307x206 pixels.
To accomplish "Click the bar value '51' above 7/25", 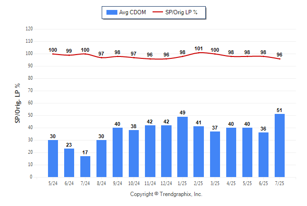I will coord(279,110).
